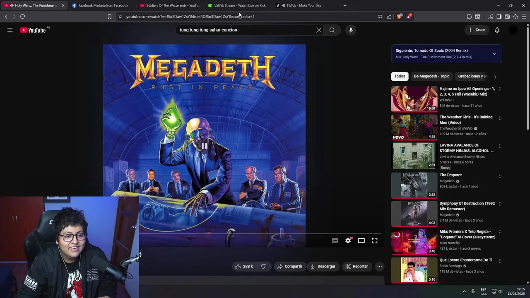Open Brave Leo AI sparkle icon
Image resolution: width=530 pixels, height=298 pixels.
(x=516, y=17)
